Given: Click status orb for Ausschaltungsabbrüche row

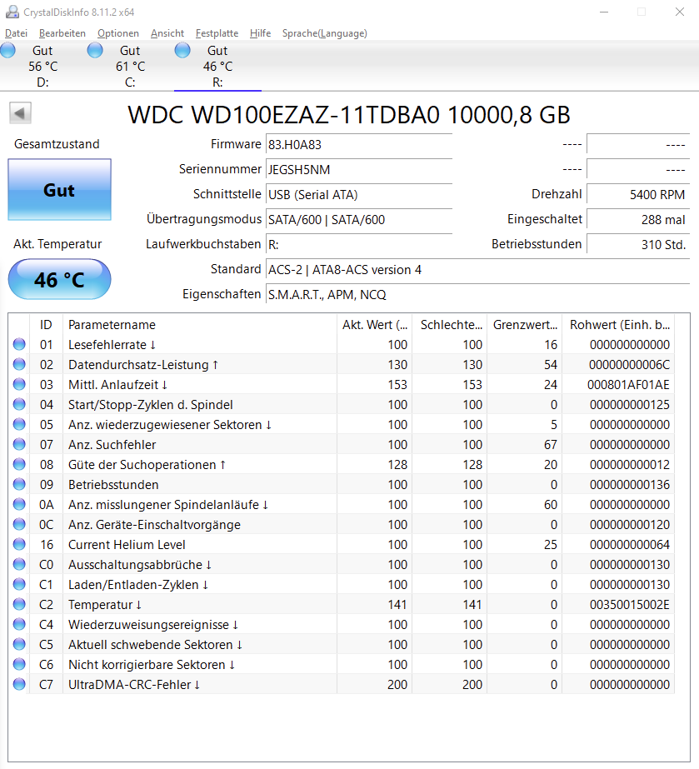Looking at the screenshot, I should coord(19,565).
